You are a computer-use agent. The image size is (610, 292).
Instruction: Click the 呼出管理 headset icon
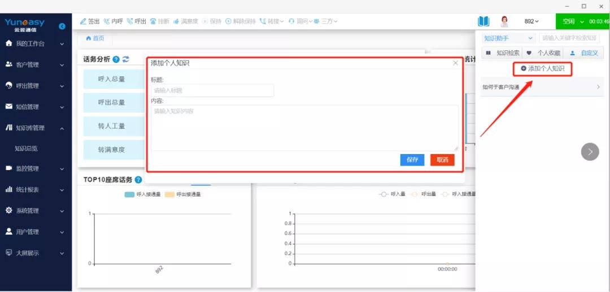point(10,85)
